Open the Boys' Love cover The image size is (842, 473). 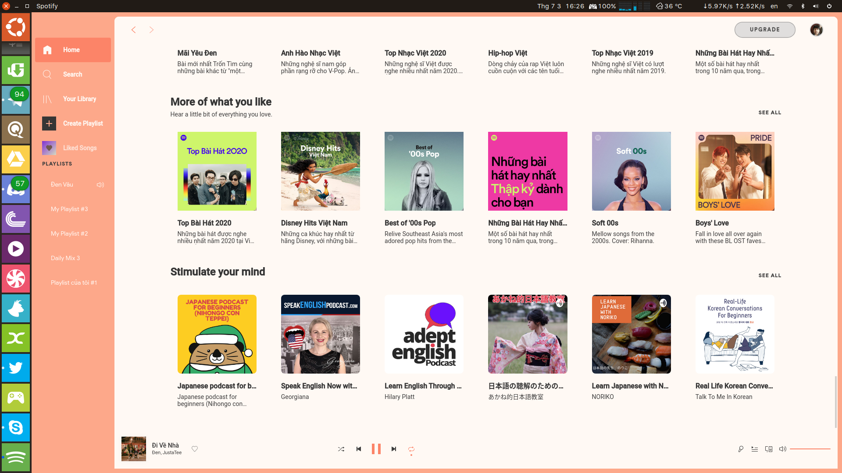(735, 171)
